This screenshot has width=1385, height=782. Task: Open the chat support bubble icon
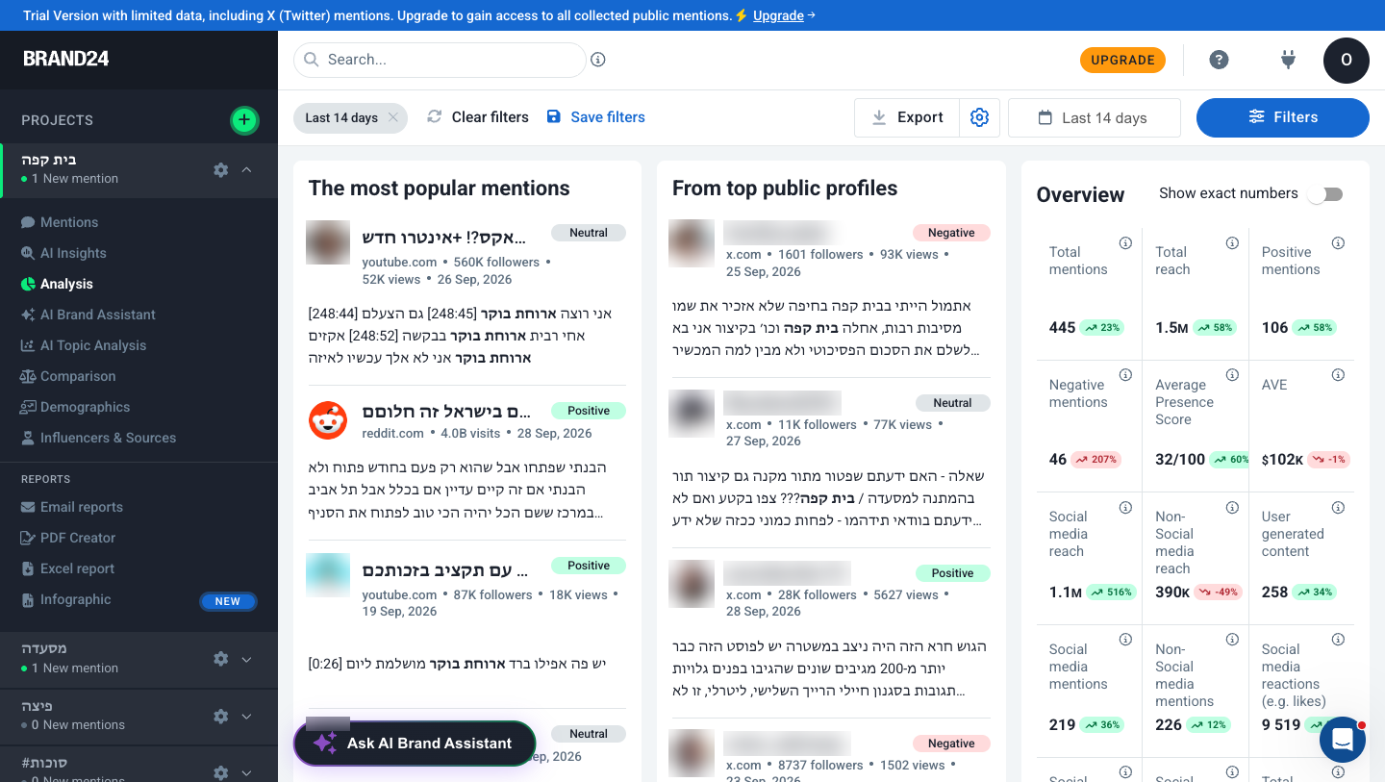1343,740
